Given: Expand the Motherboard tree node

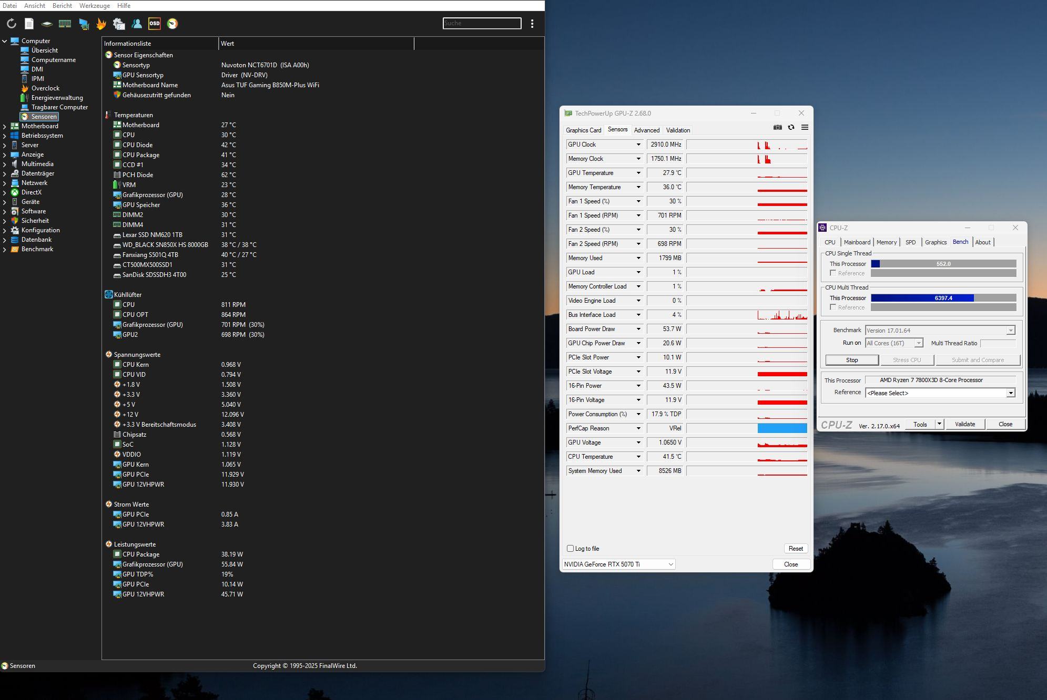Looking at the screenshot, I should (x=5, y=126).
